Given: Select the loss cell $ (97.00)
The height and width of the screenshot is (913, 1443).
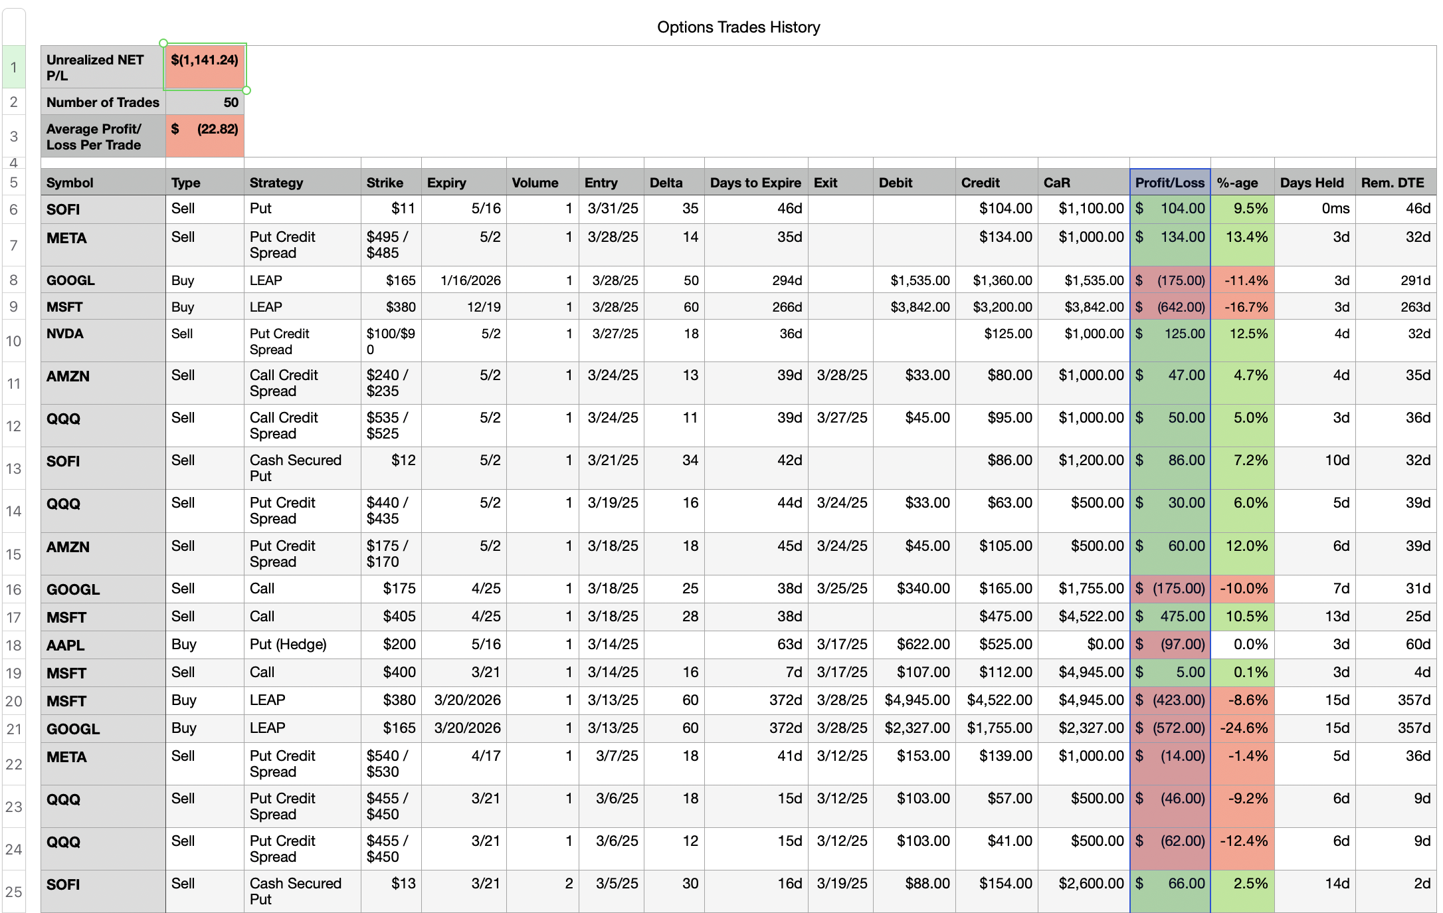Looking at the screenshot, I should (x=1170, y=645).
